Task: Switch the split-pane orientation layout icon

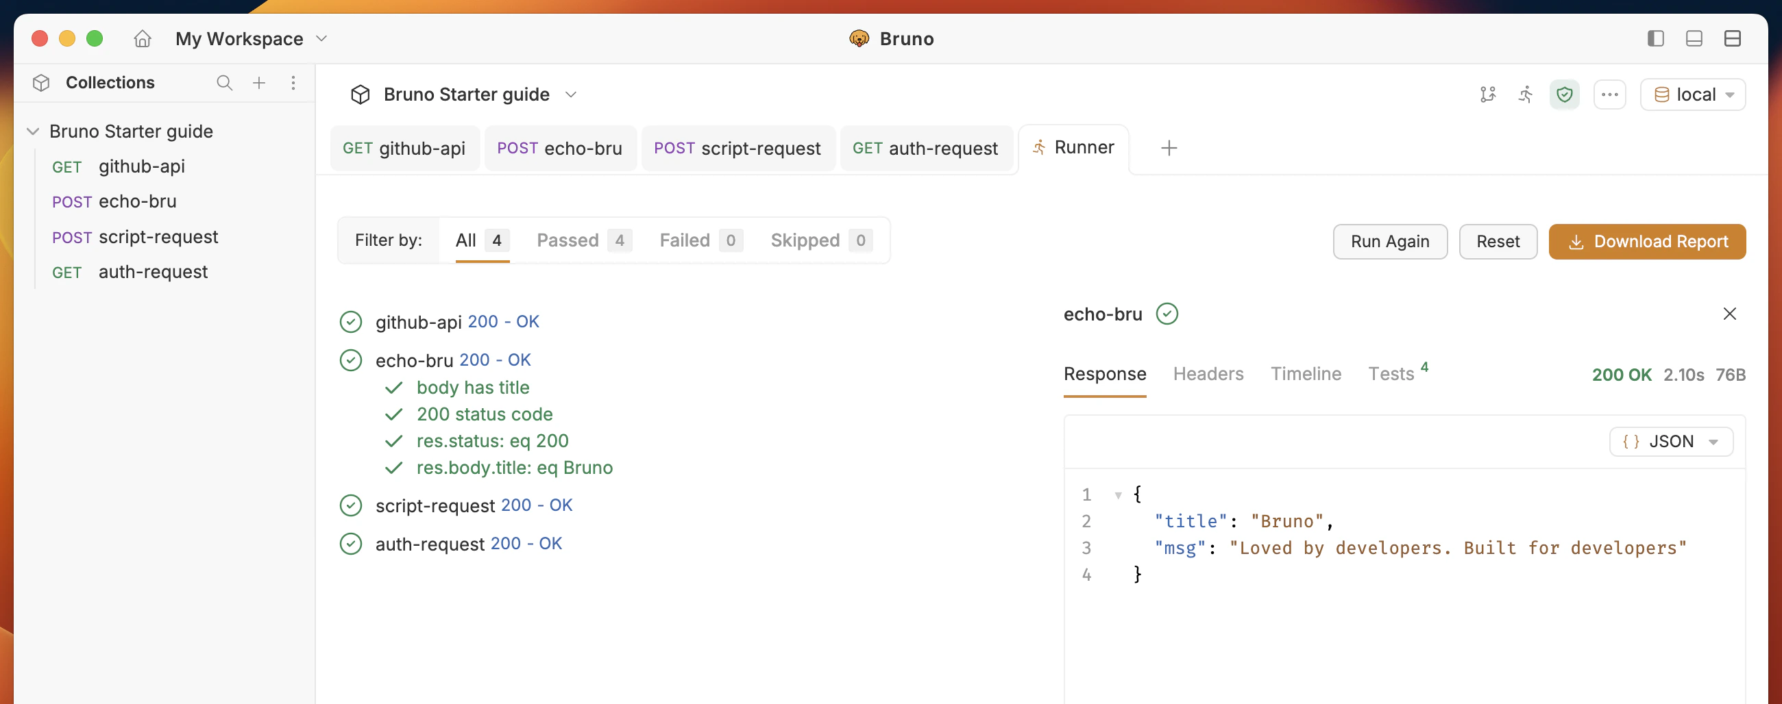Action: (1732, 38)
